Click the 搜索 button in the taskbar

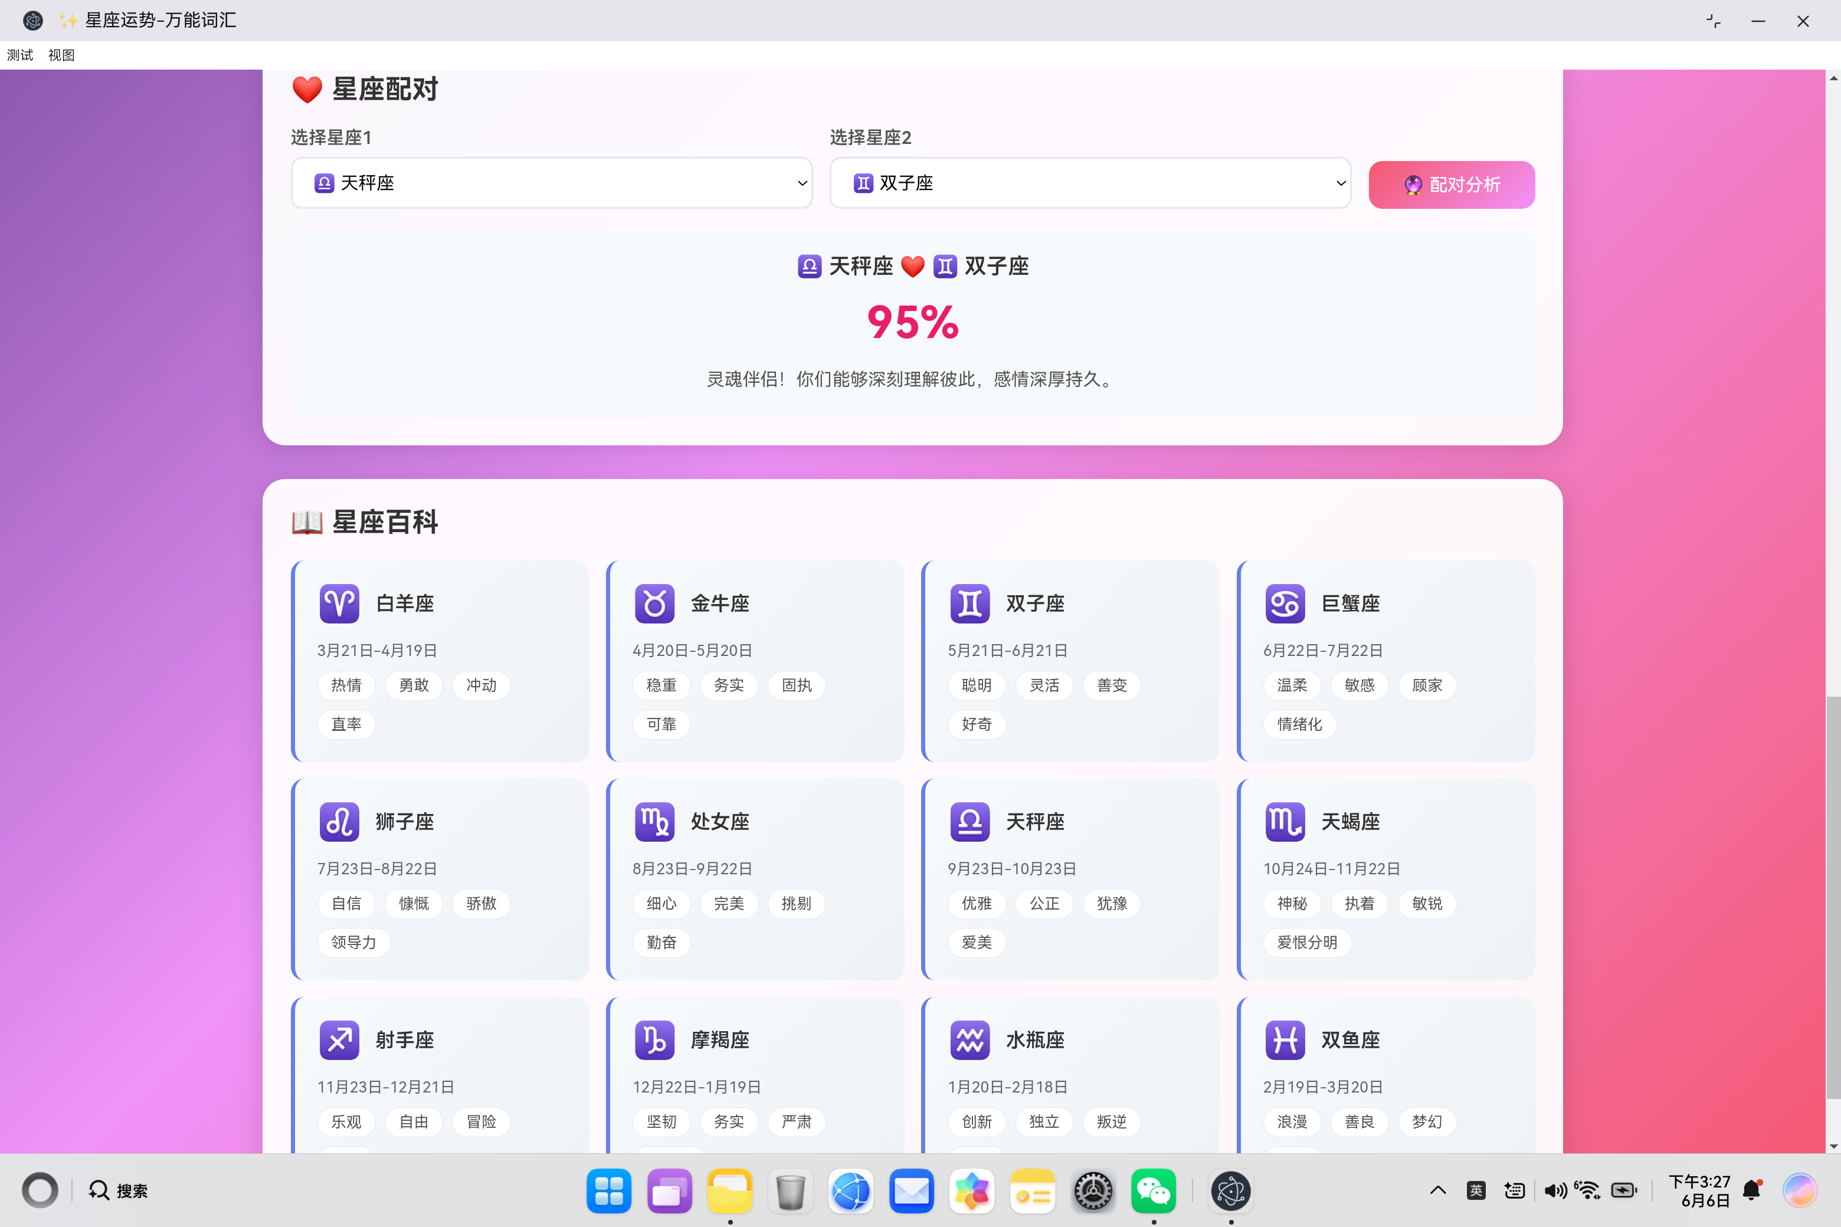coord(118,1190)
